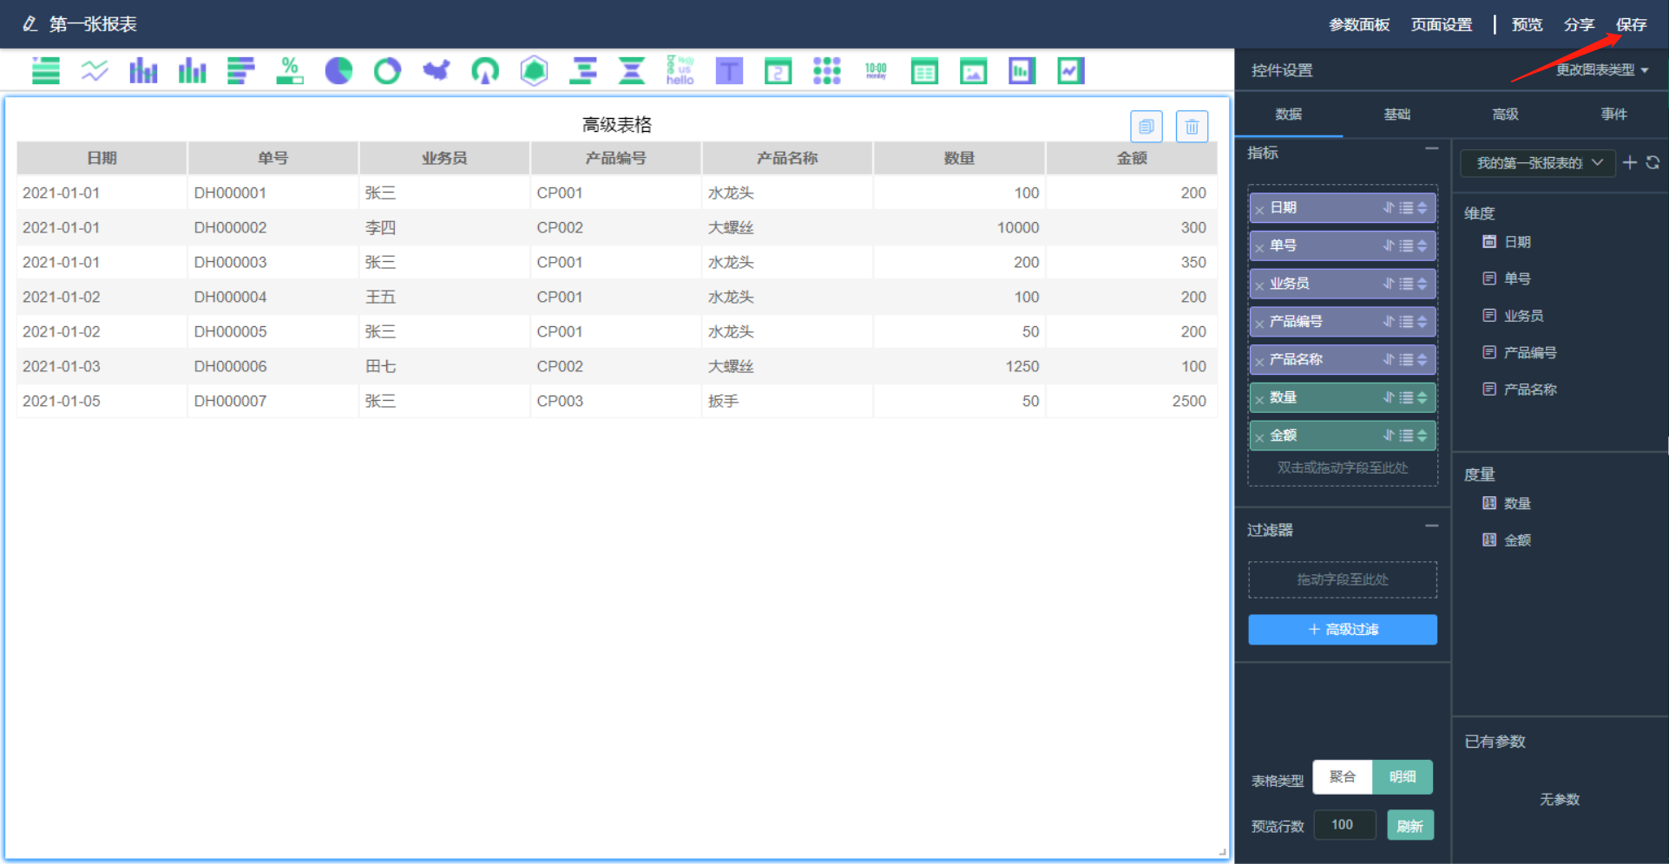Click 预览 to preview the report
The height and width of the screenshot is (864, 1669).
[x=1528, y=24]
